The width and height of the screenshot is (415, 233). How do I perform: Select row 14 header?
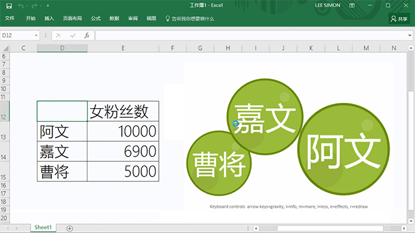5,151
